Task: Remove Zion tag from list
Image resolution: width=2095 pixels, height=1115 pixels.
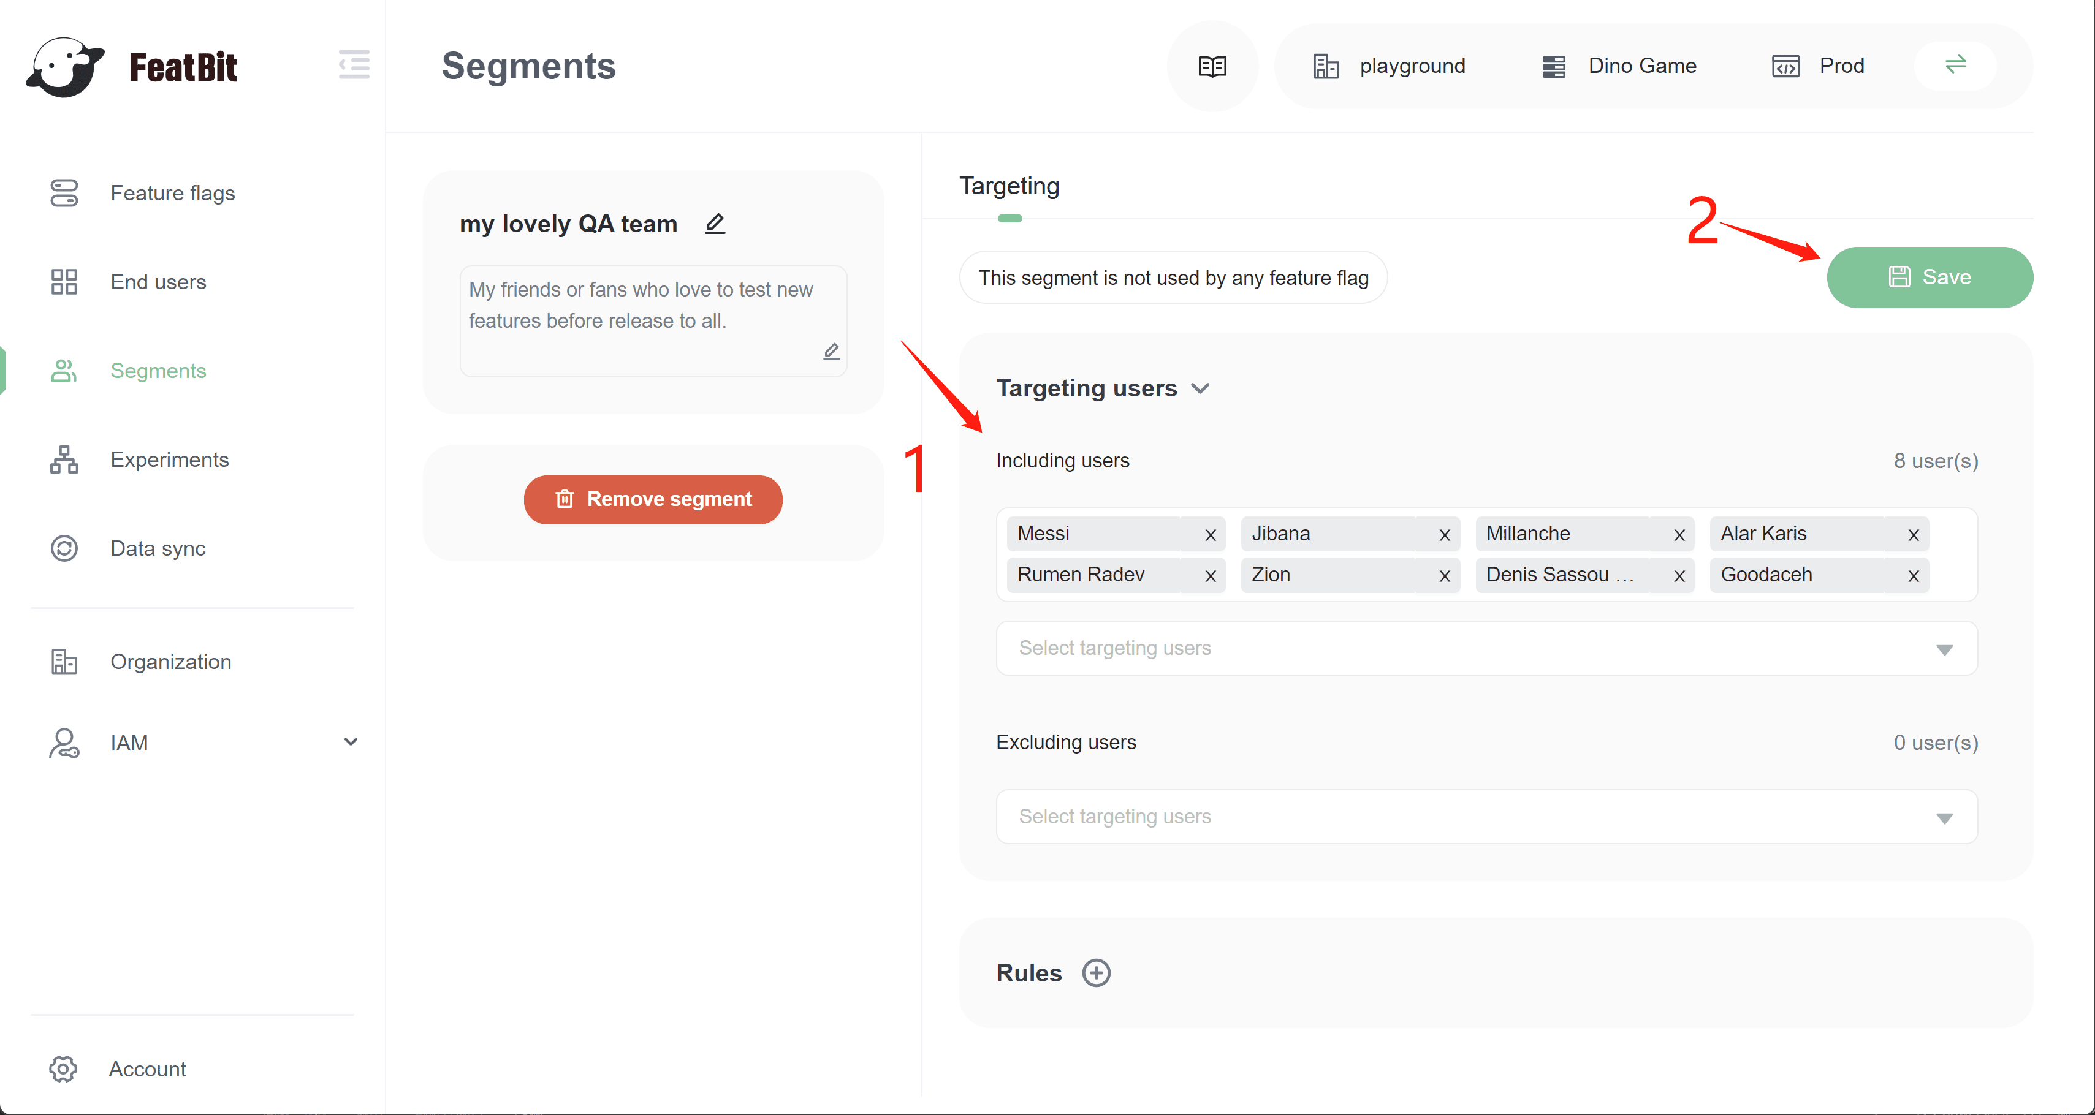Action: 1445,576
